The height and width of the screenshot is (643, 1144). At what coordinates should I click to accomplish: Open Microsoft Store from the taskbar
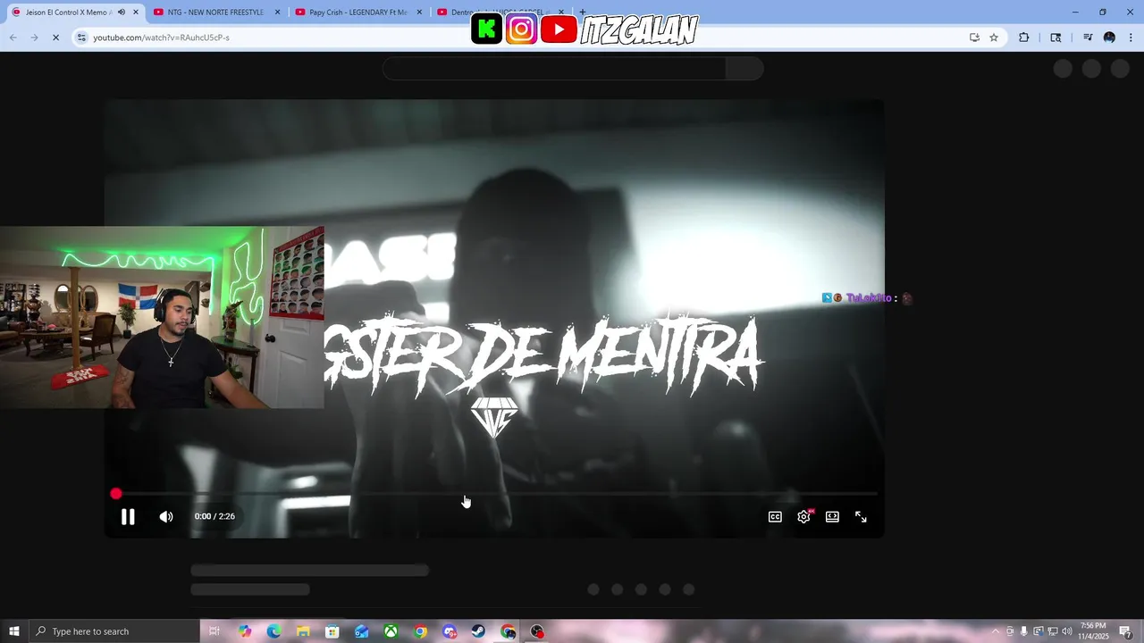point(332,631)
